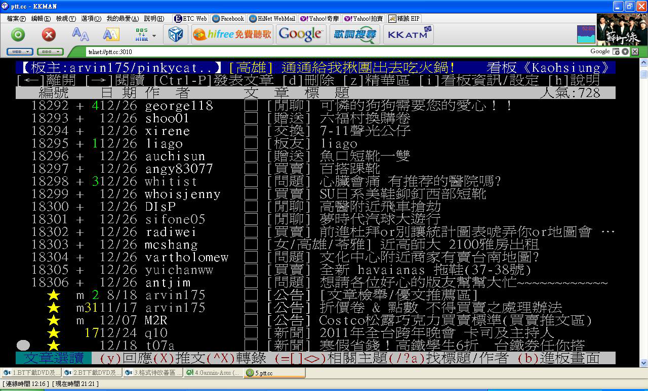Screen dimensions: 648x391
Task: Open the BBS mode dropdown
Action: coord(50,52)
